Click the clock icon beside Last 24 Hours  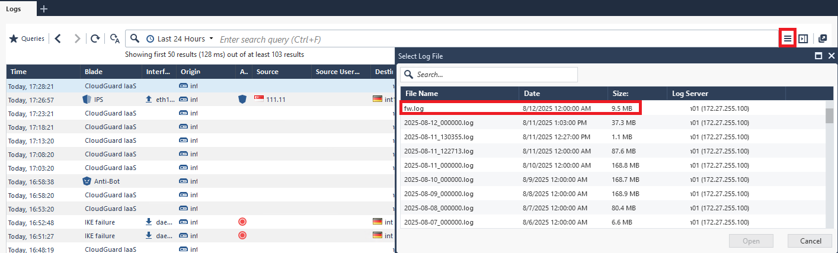pos(151,39)
